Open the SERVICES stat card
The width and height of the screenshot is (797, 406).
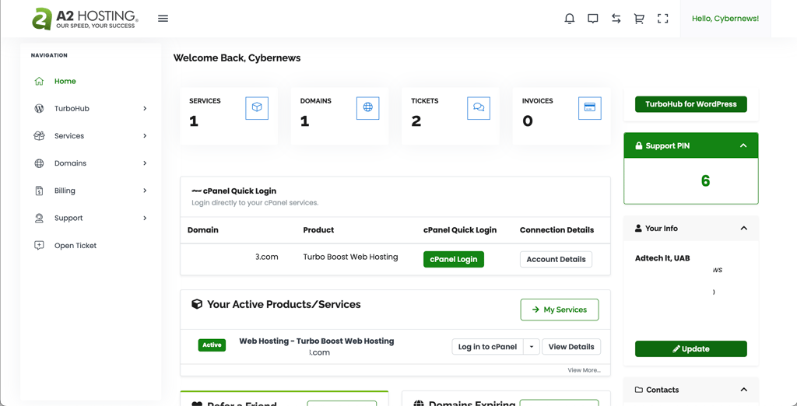pos(229,116)
